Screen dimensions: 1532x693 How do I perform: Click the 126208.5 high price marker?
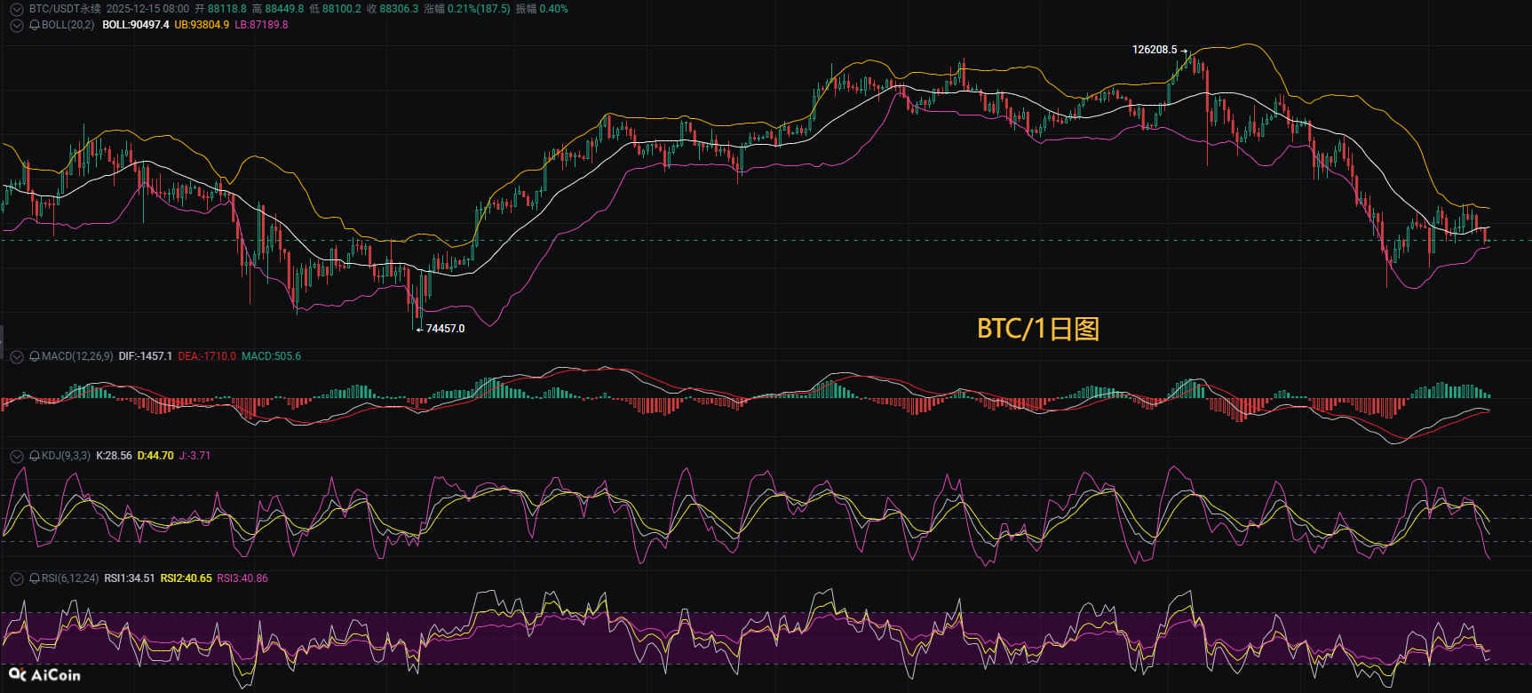[1154, 50]
